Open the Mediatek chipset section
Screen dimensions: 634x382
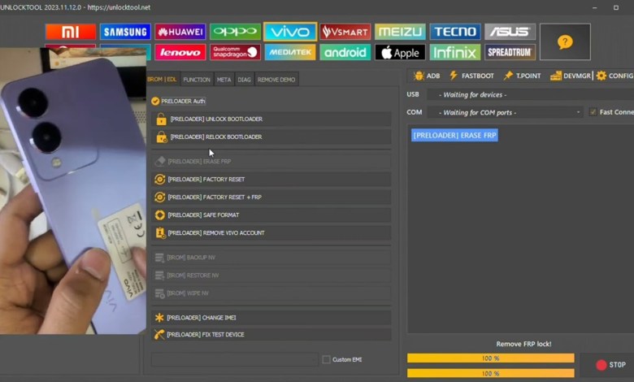[290, 52]
